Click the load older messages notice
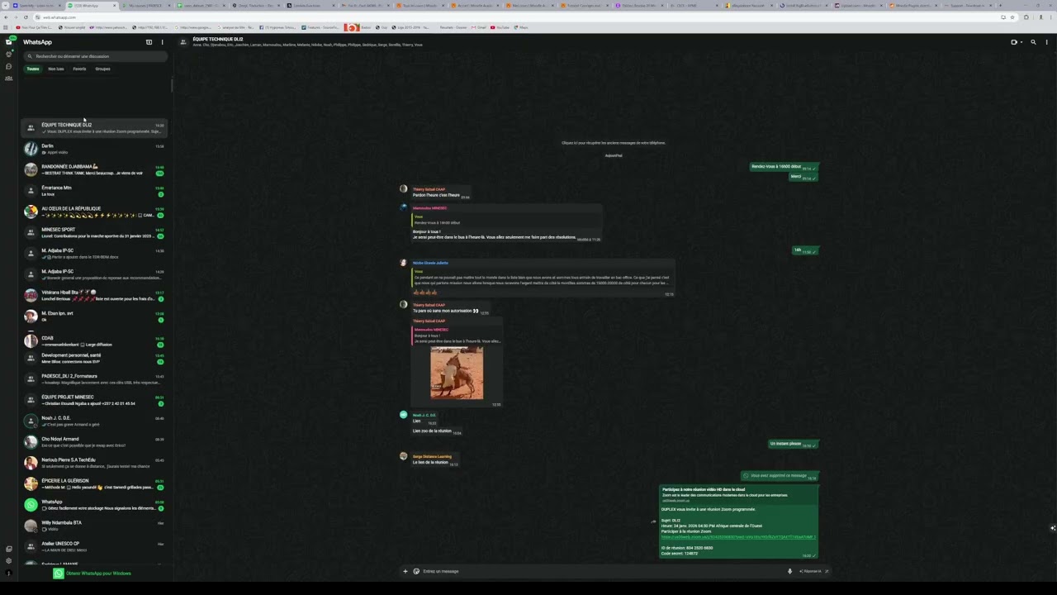This screenshot has height=595, width=1057. tap(614, 143)
